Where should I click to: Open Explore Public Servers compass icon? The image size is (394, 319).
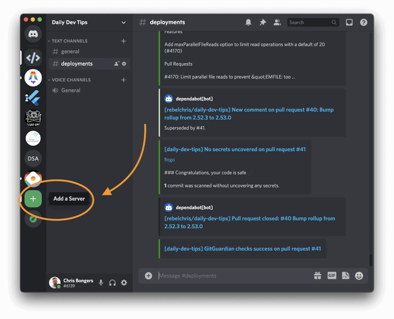[x=33, y=219]
